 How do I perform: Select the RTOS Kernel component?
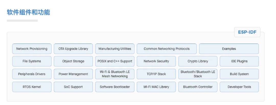point(32,87)
